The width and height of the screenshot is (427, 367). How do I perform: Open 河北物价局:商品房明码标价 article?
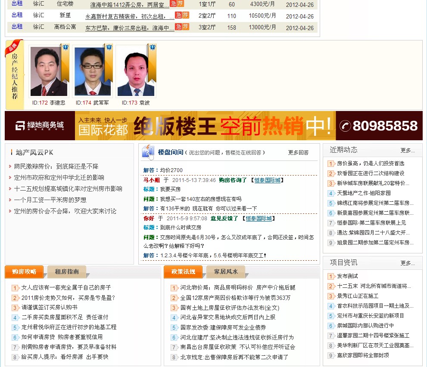[238, 287]
